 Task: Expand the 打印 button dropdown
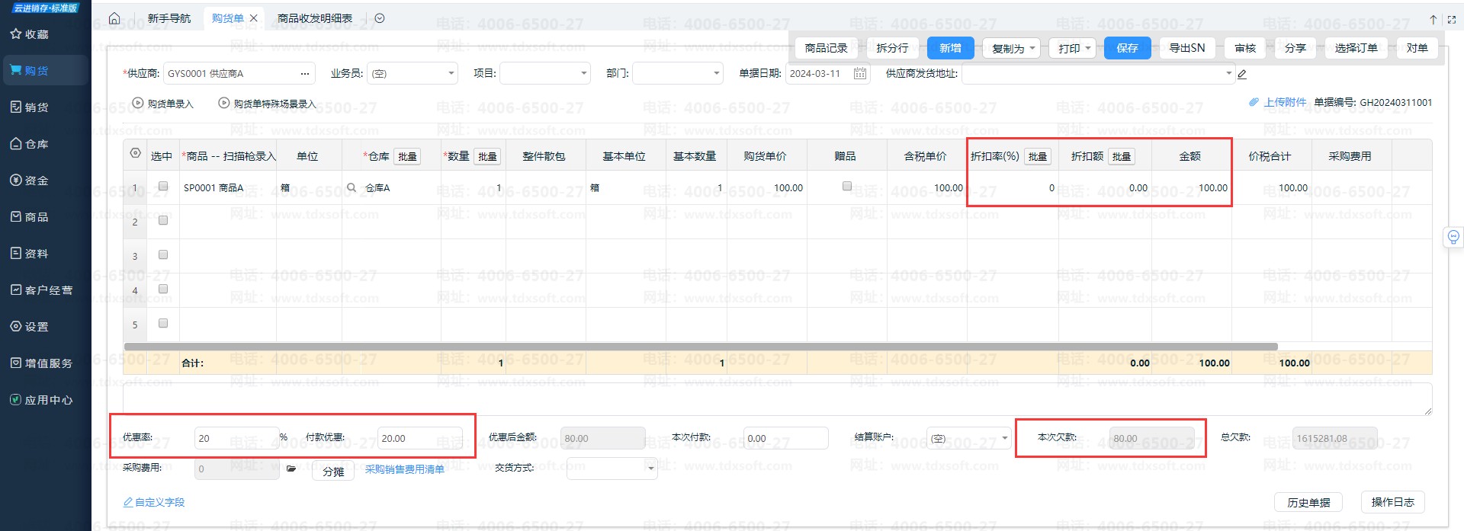pos(1088,48)
